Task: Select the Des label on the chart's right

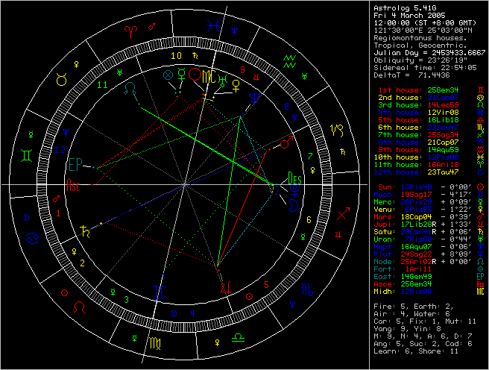Action: (x=294, y=178)
